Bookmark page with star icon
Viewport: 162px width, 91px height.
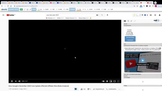click(x=137, y=6)
